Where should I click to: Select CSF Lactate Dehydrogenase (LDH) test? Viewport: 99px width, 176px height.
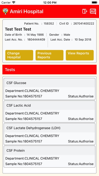(x=49, y=134)
